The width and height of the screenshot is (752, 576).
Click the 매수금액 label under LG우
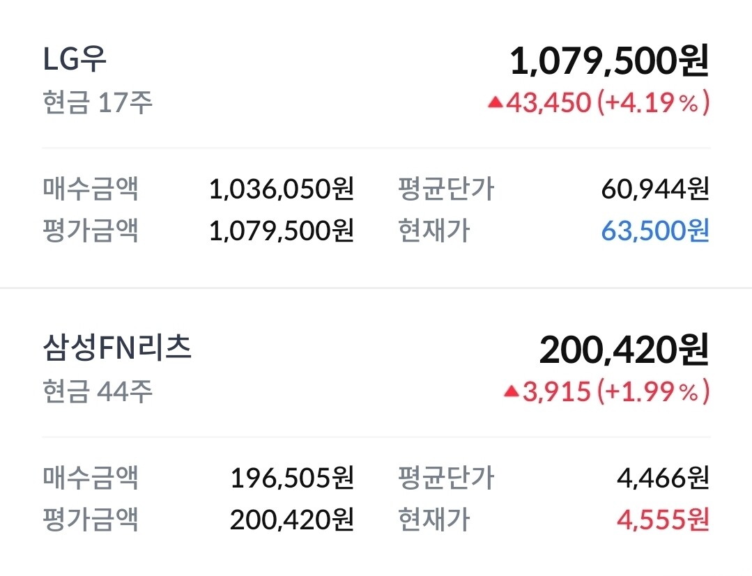[91, 189]
